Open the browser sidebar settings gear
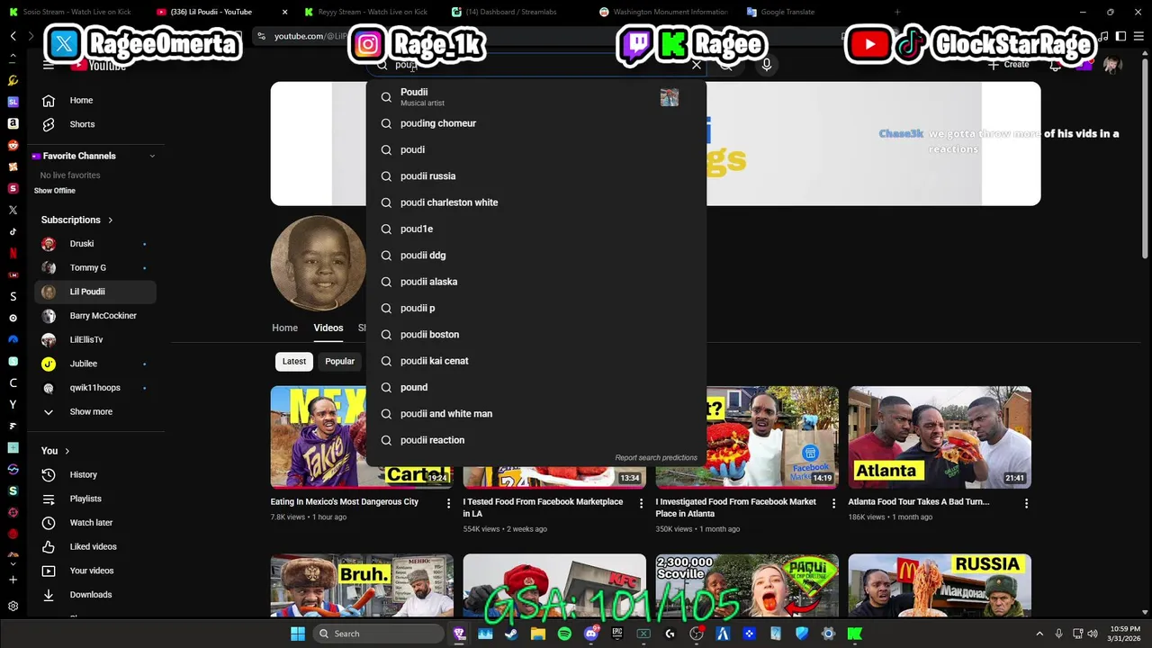Screen dimensions: 1152x648 click(x=13, y=607)
